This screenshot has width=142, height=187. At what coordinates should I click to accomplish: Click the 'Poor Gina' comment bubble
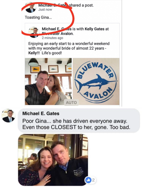tap(79, 120)
